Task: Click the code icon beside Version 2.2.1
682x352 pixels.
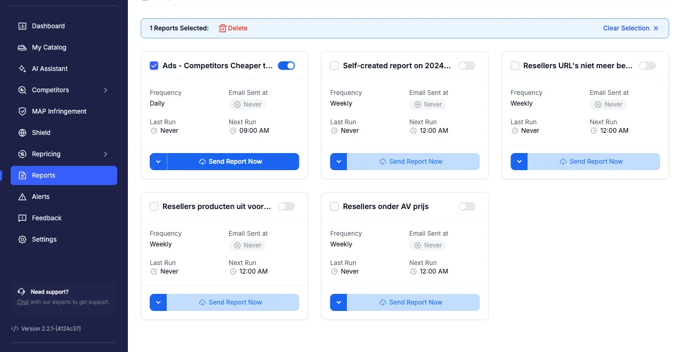Action: (15, 329)
